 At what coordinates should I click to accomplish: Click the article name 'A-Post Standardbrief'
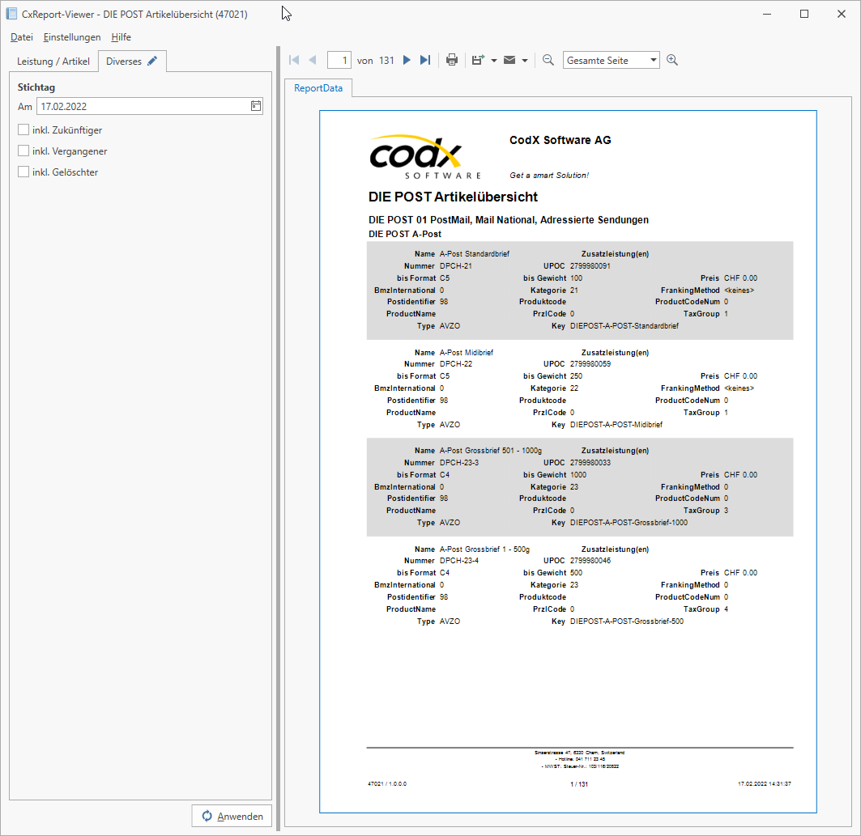click(x=475, y=254)
